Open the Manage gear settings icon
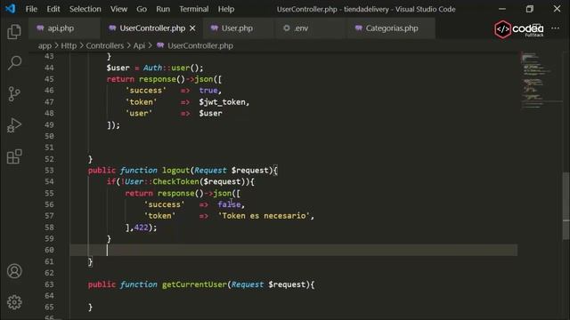The image size is (570, 320). coord(14,302)
